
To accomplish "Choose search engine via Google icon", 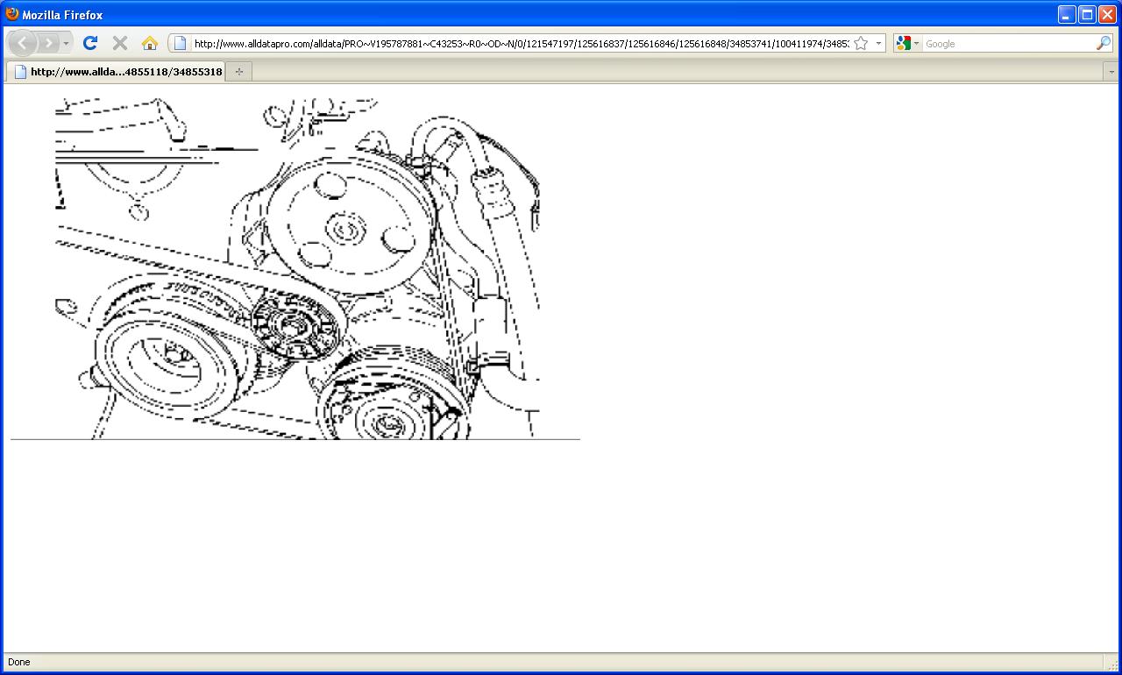I will coord(907,43).
